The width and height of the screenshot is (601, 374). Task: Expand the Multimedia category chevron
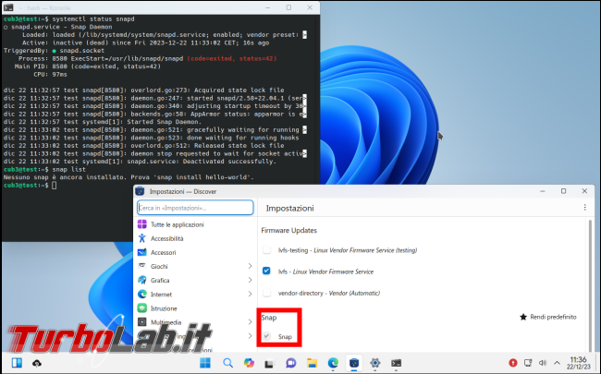pos(250,322)
